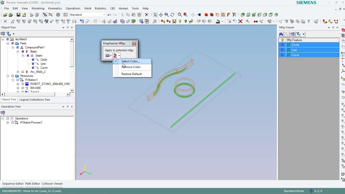Click the gray record circle icon
Screen dimensions: 345x194
tap(58, 15)
